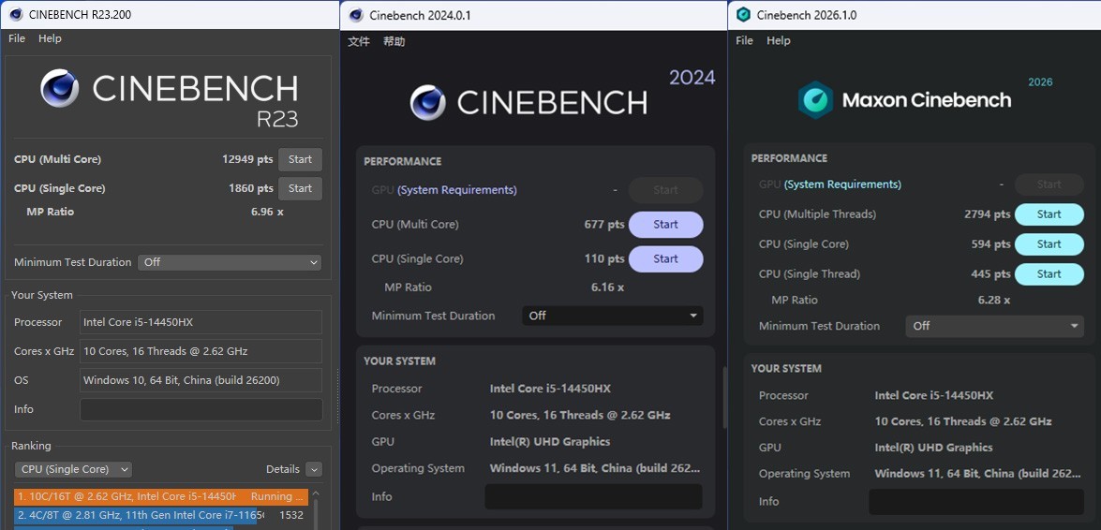Screen dimensions: 1101x530
Task: Open CPU (Single Core) ranking dropdown in R23
Action: (x=73, y=469)
